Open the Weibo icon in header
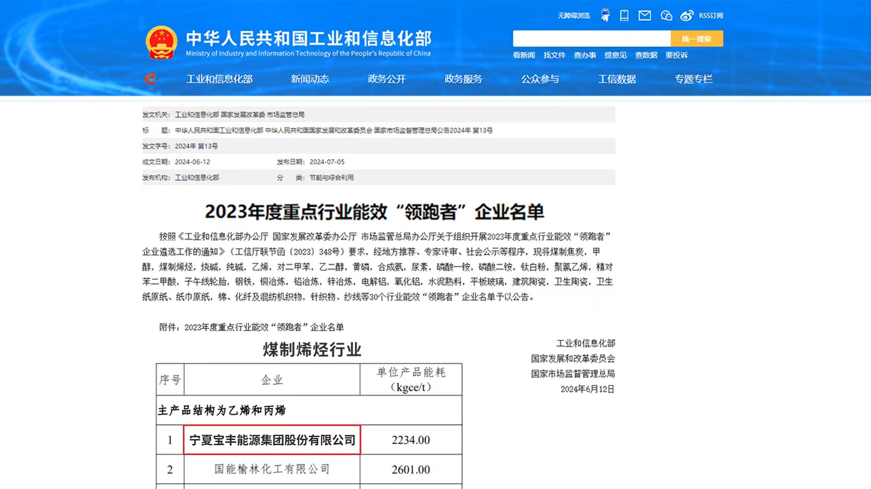The width and height of the screenshot is (871, 489). [x=687, y=16]
